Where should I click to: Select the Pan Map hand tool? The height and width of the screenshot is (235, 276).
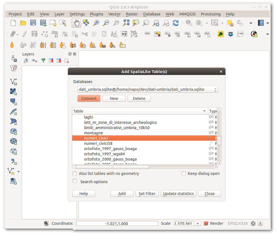(x=76, y=23)
